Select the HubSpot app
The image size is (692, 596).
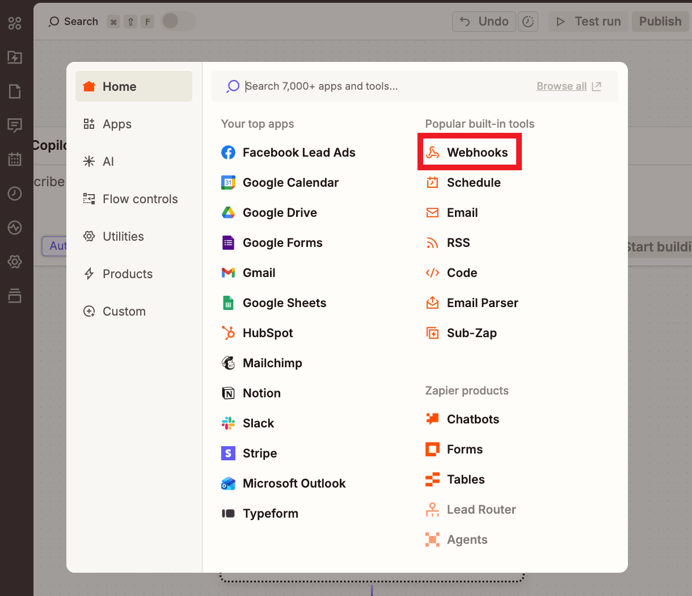click(x=257, y=333)
